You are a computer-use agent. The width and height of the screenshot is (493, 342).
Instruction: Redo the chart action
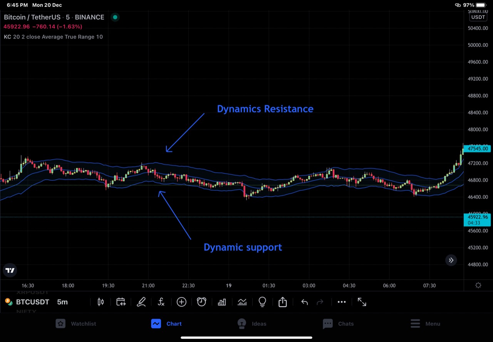[320, 302]
